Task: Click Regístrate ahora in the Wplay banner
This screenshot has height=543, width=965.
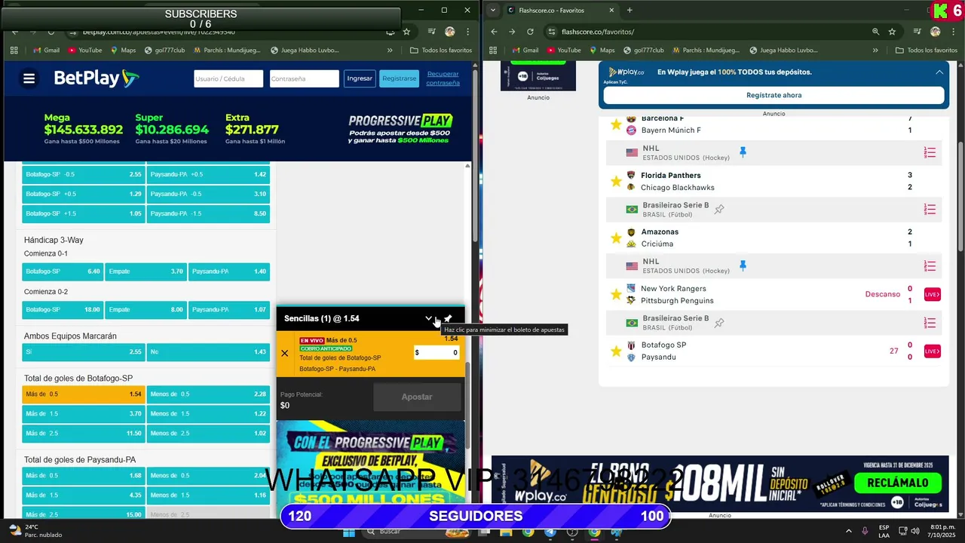Action: [x=774, y=95]
